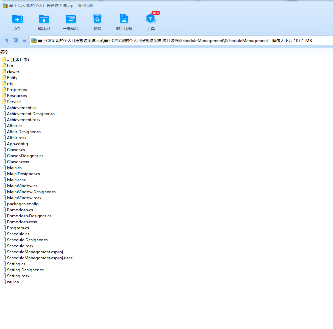The width and height of the screenshot is (333, 329).
Task: Select the Setting.resx file
Action: [x=16, y=276]
